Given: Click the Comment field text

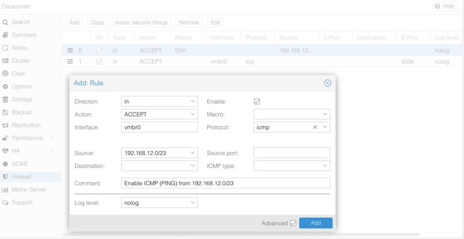Looking at the screenshot, I should pyautogui.click(x=179, y=183).
